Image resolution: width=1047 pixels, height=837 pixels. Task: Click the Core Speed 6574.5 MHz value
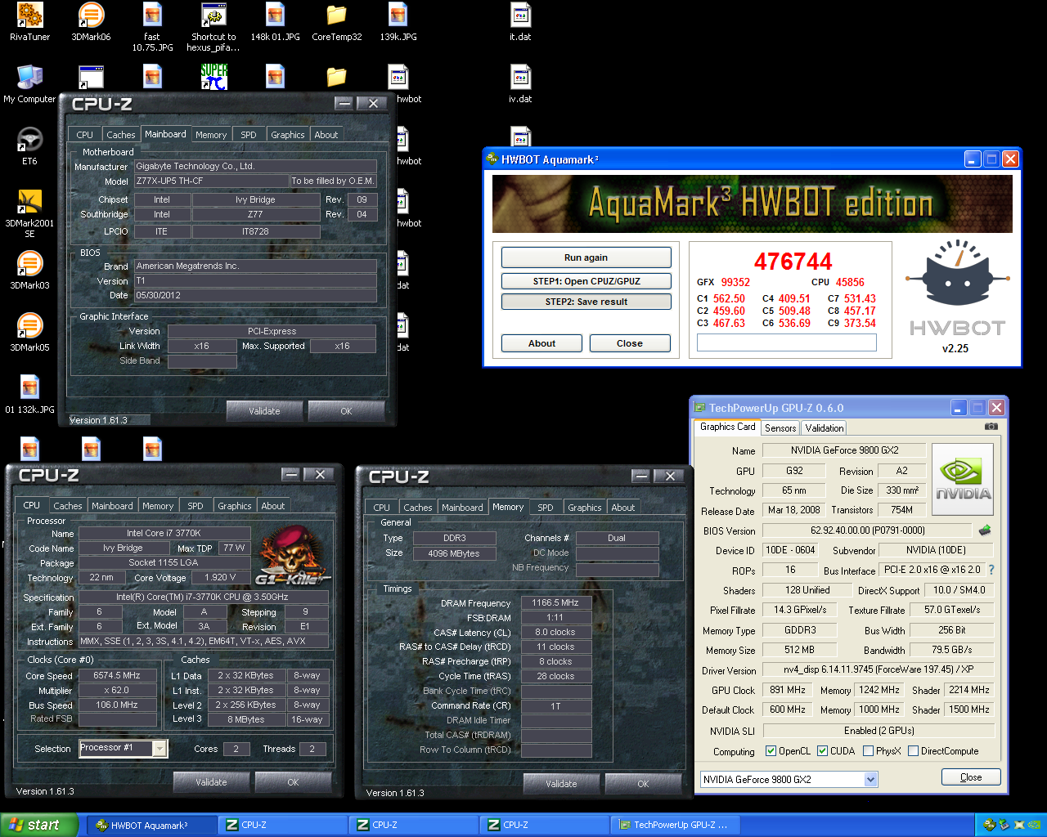click(x=118, y=676)
